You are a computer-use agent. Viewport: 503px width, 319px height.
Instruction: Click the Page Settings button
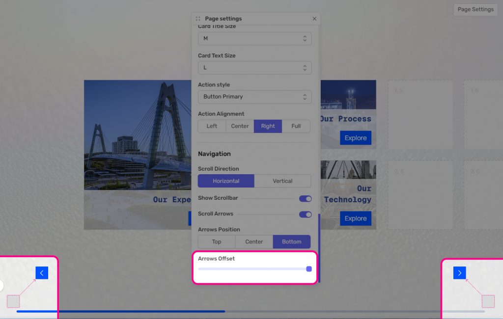(x=475, y=9)
